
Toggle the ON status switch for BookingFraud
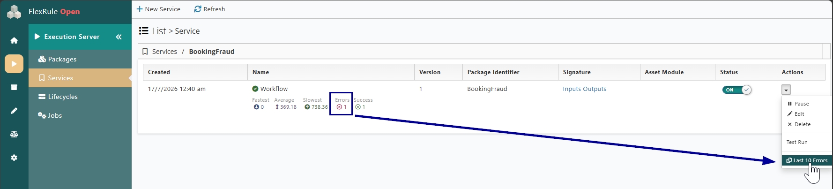click(x=736, y=90)
